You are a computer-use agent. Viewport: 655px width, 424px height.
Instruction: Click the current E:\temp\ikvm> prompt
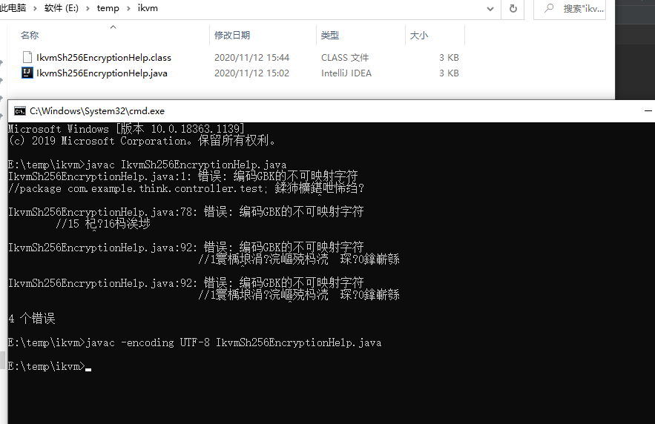[47, 366]
